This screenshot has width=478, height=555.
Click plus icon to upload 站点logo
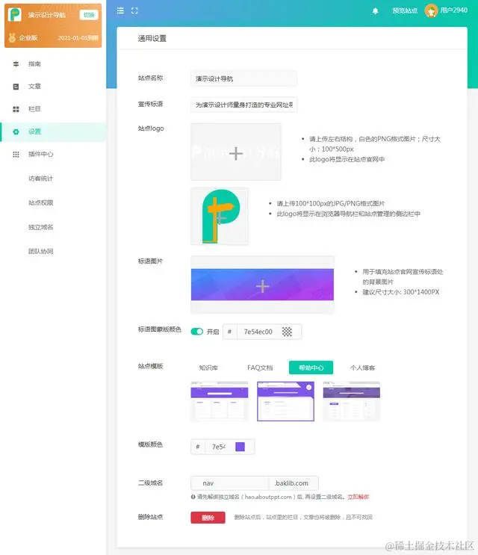235,154
